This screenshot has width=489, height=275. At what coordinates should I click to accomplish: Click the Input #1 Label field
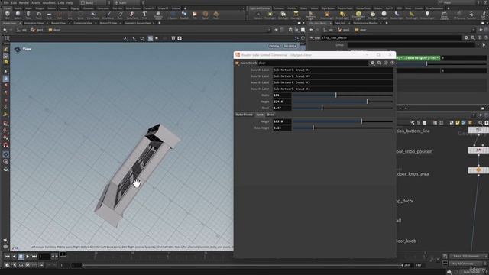[333, 70]
